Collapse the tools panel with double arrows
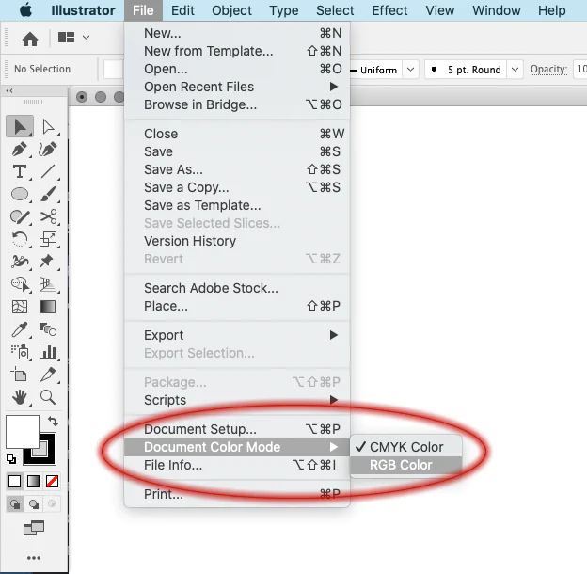 click(x=9, y=90)
